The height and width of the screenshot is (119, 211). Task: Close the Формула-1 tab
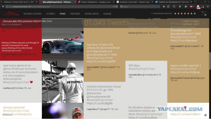(37, 2)
